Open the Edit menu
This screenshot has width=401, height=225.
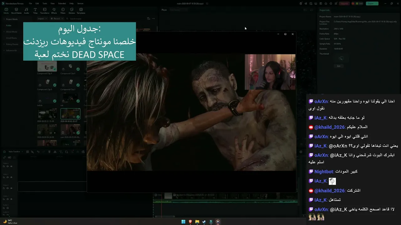pyautogui.click(x=37, y=3)
